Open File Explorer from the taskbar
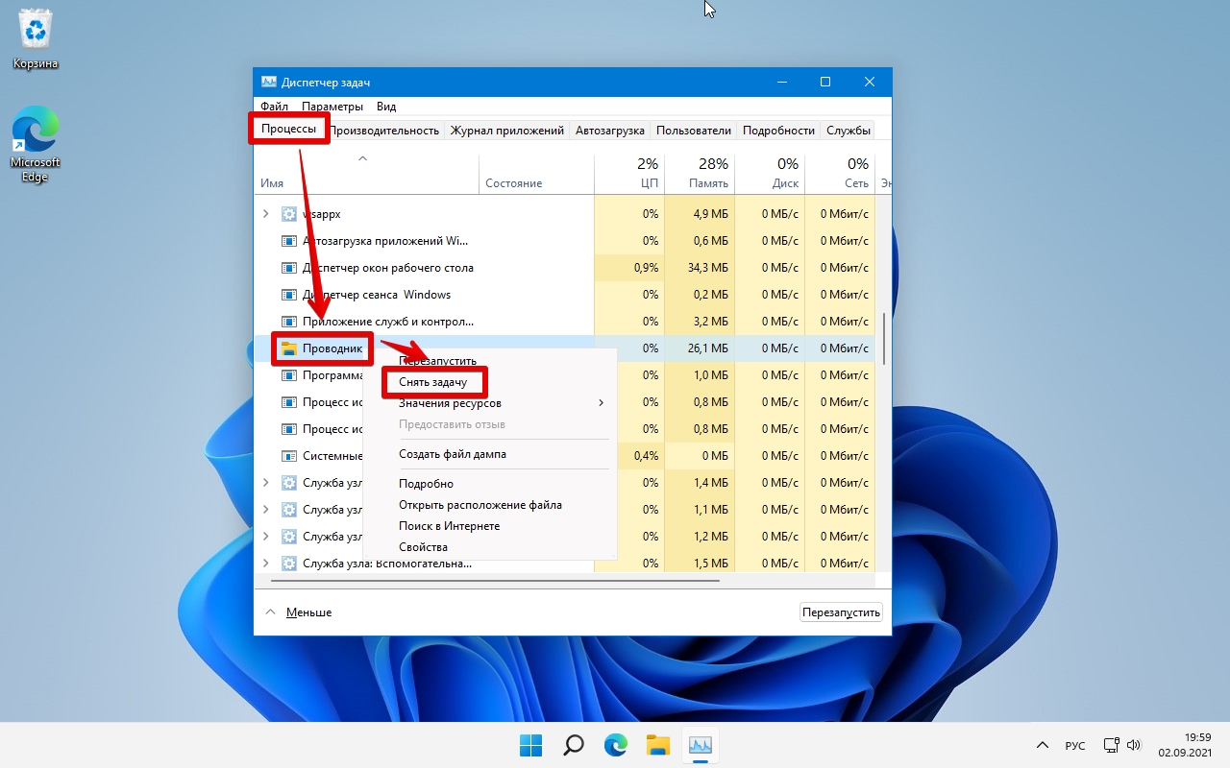Viewport: 1230px width, 768px height. [x=657, y=745]
